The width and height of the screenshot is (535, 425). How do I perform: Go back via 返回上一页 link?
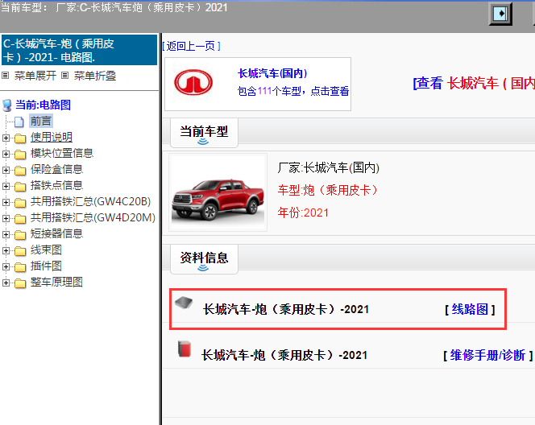[x=191, y=46]
